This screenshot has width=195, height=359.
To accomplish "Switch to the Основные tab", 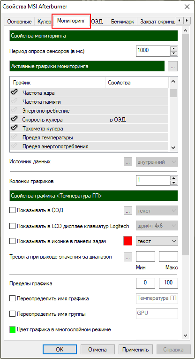I will 19,22.
